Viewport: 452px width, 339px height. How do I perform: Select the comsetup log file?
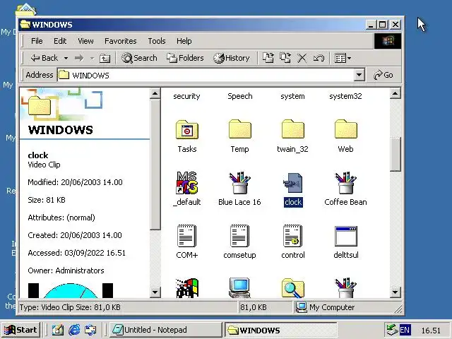(240, 236)
